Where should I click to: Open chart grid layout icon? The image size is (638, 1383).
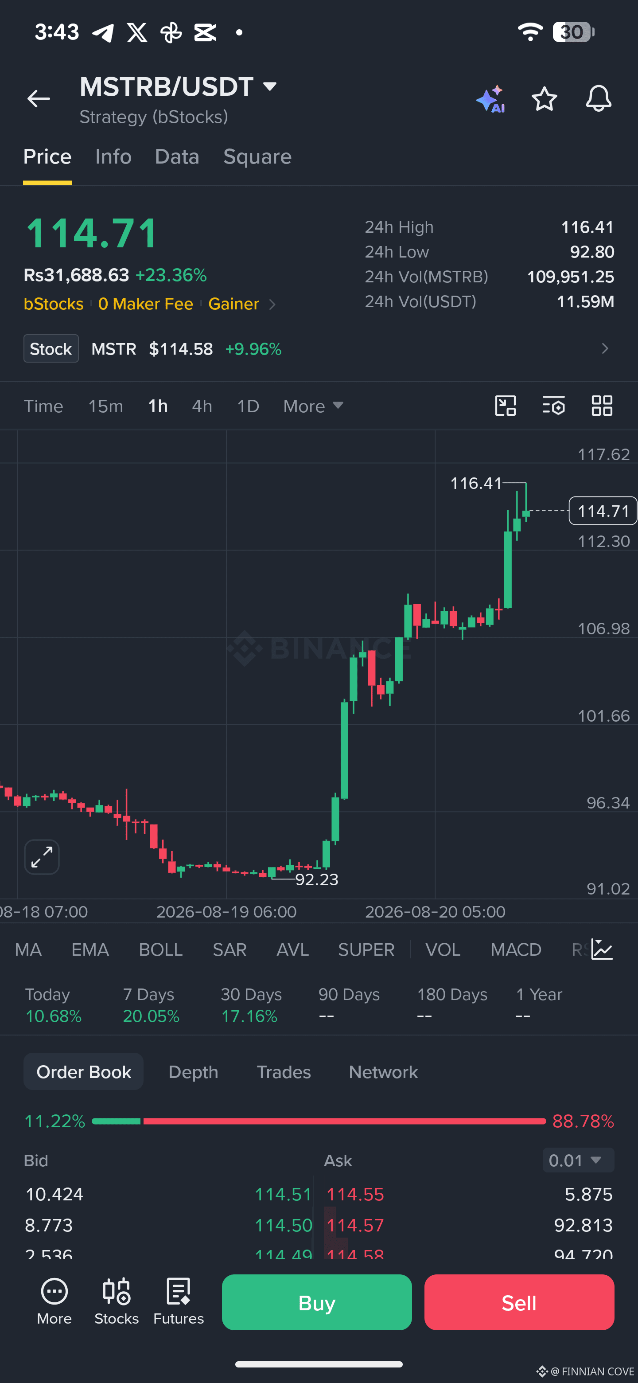(602, 406)
